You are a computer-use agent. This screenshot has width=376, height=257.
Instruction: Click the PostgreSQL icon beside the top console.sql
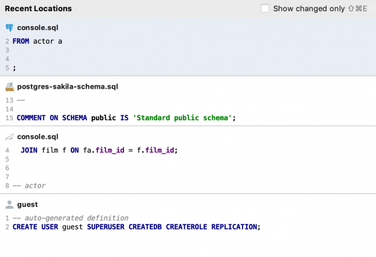(x=9, y=29)
